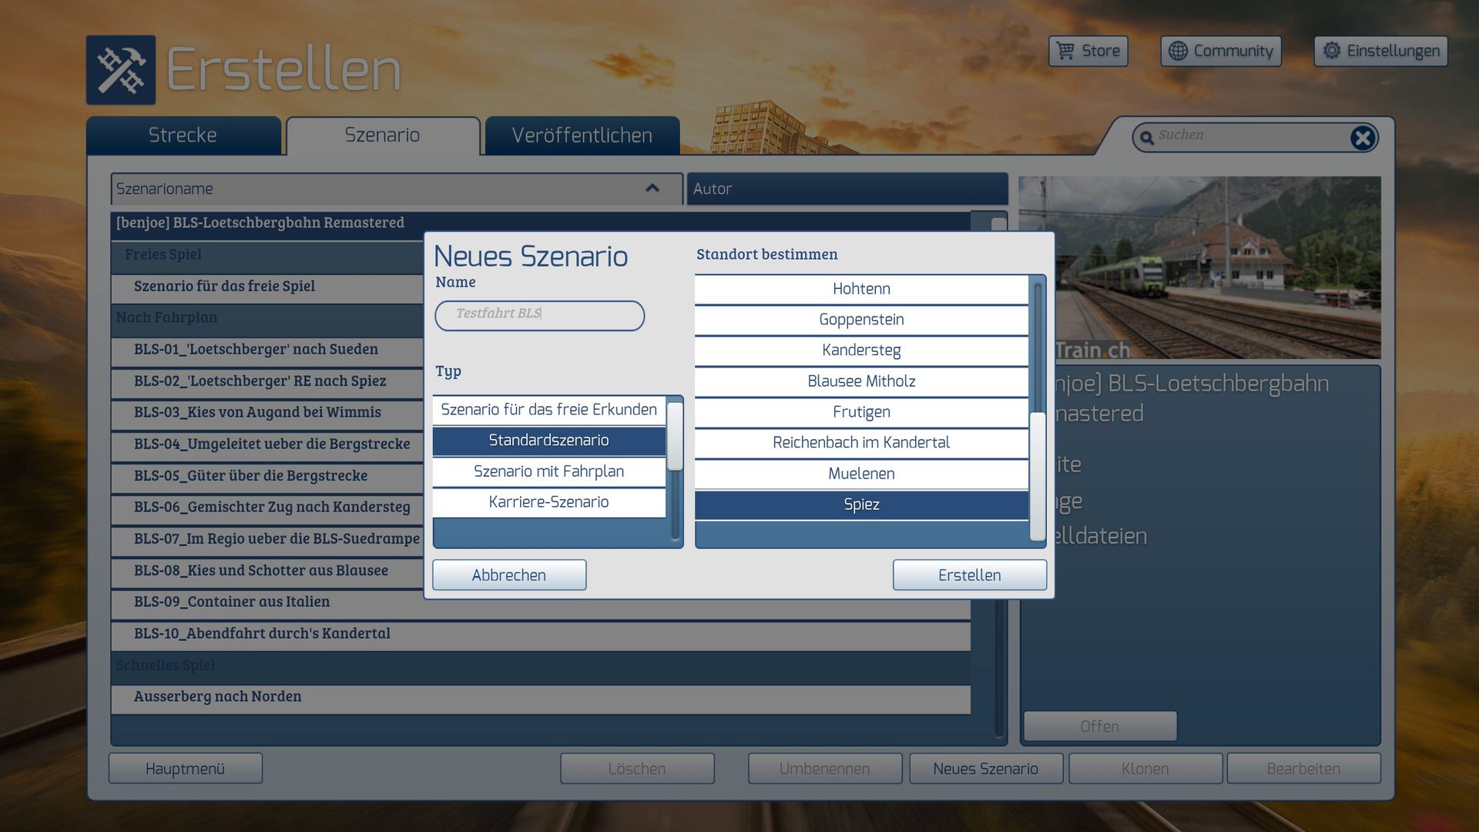This screenshot has width=1479, height=832.
Task: Choose Szenario für das freie Erkunden
Action: pos(548,410)
